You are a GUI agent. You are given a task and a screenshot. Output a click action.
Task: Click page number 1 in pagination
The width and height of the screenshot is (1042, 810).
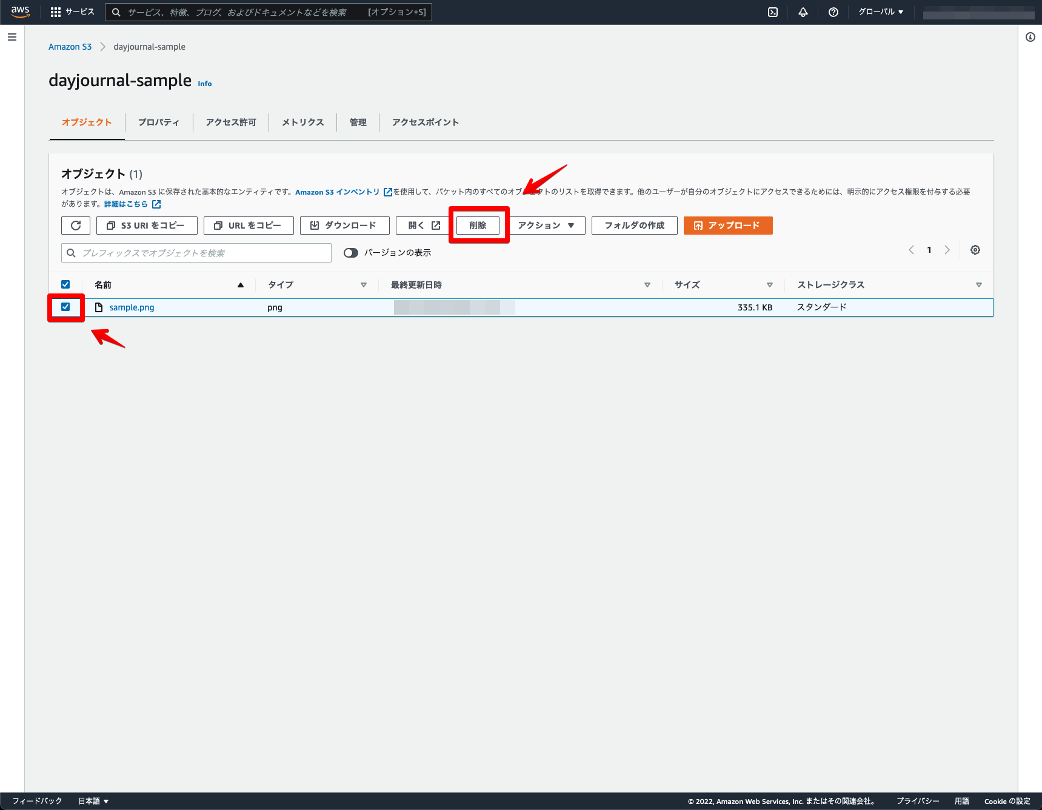[x=929, y=250]
